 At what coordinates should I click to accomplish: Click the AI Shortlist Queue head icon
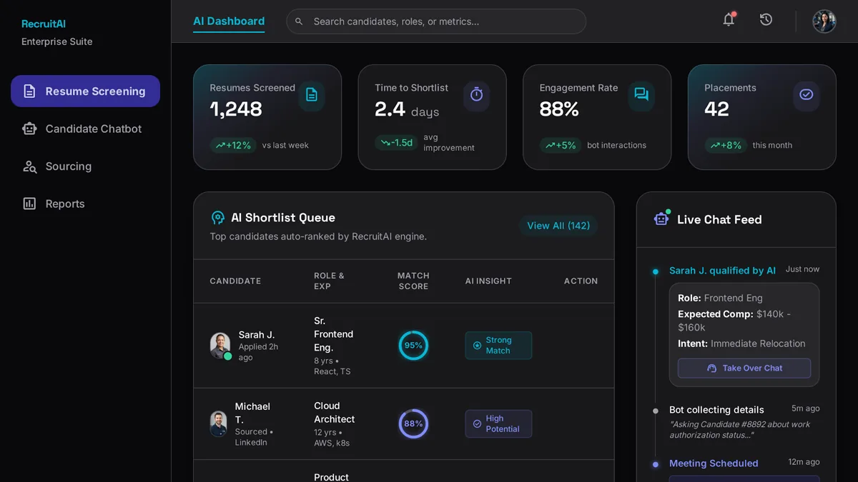(218, 218)
